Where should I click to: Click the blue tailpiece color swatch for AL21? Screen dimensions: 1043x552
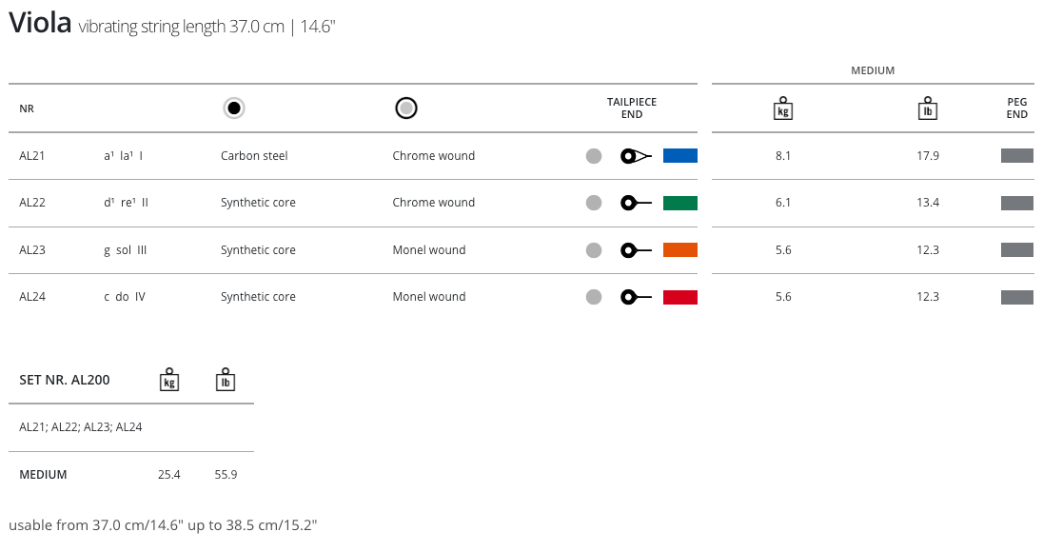pos(679,156)
